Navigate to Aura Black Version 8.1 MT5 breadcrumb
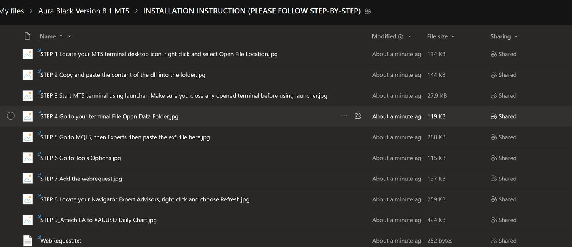 coord(84,11)
